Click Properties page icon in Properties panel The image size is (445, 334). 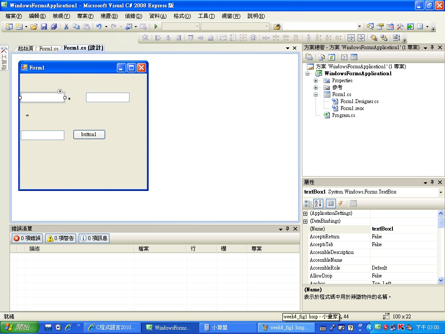coord(331,204)
